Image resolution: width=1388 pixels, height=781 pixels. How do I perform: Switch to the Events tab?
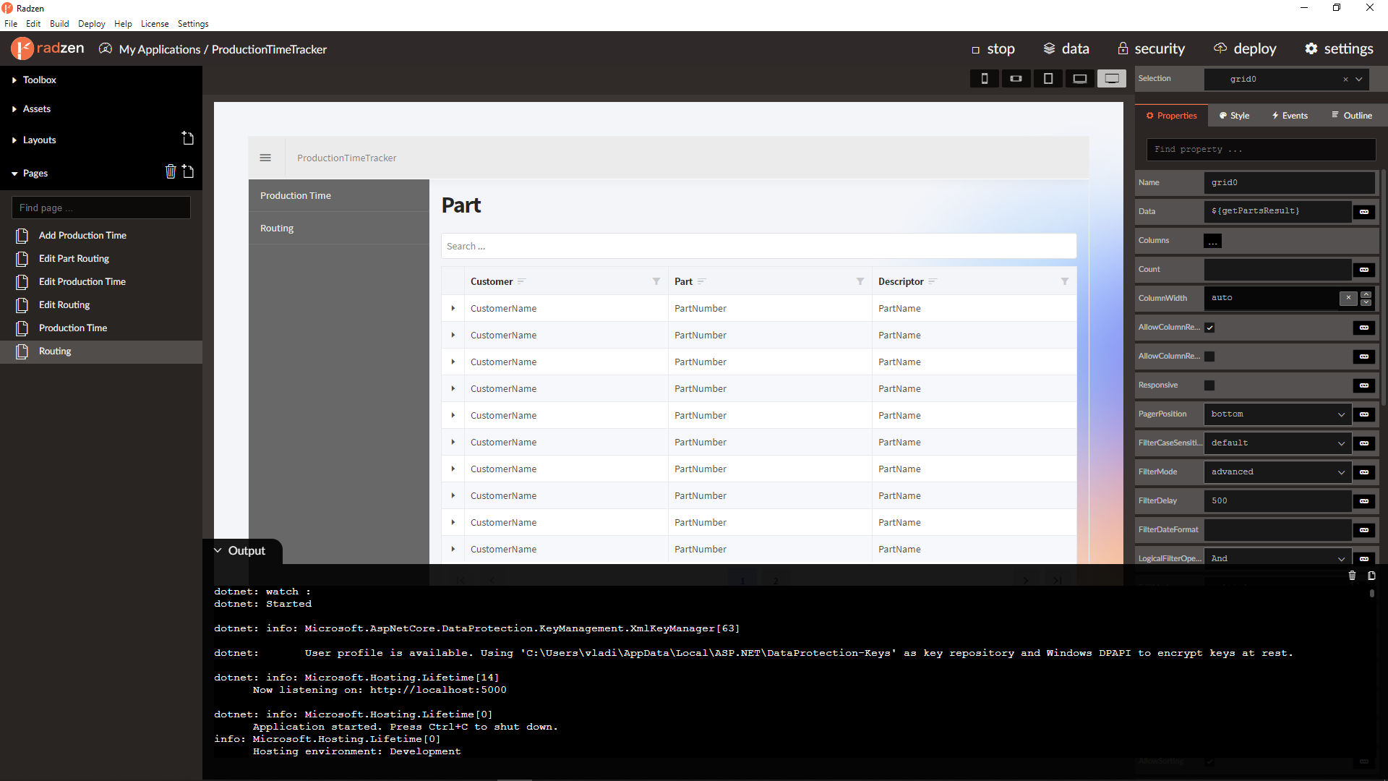click(1290, 116)
